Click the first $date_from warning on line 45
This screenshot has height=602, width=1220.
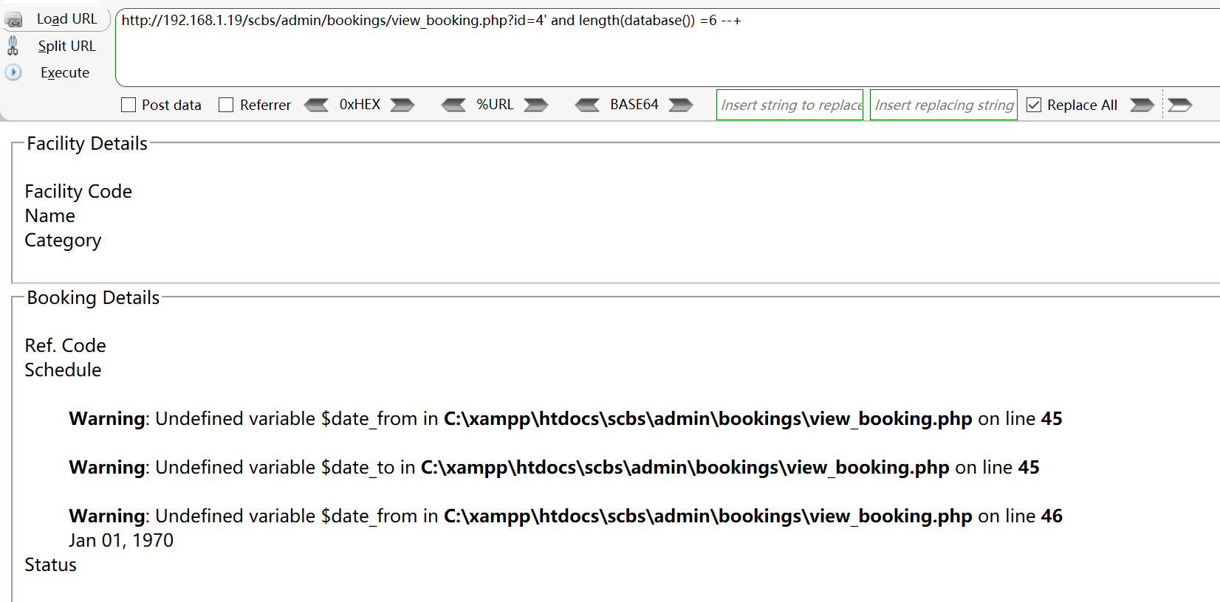click(x=566, y=418)
